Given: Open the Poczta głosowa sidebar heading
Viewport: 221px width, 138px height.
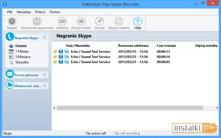Looking at the screenshot, I should click(26, 75).
